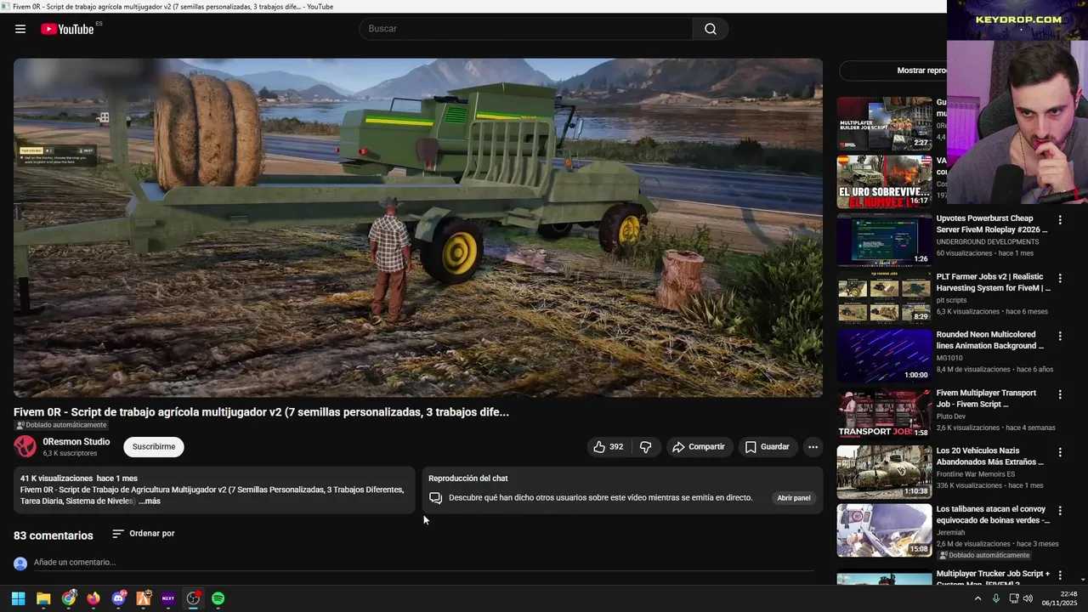
Task: Click the microphone tray icon
Action: (x=995, y=598)
